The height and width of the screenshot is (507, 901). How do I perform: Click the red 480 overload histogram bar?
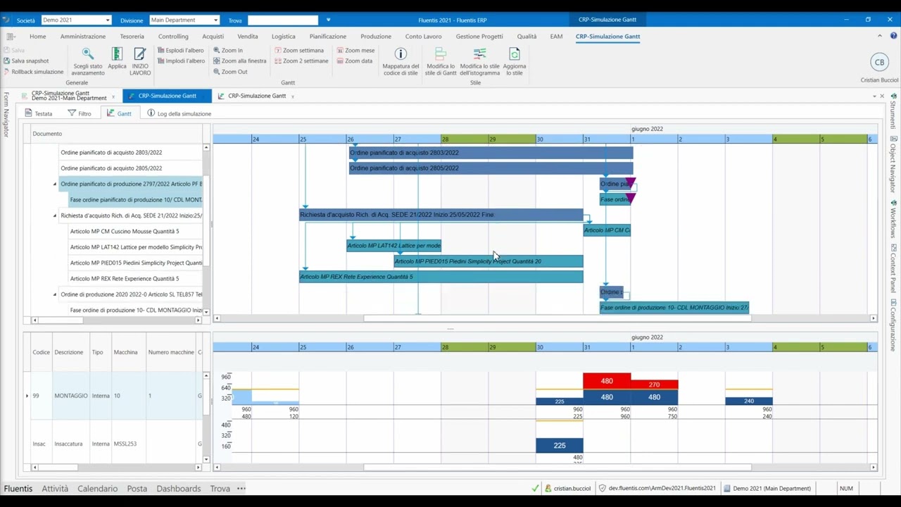[607, 381]
